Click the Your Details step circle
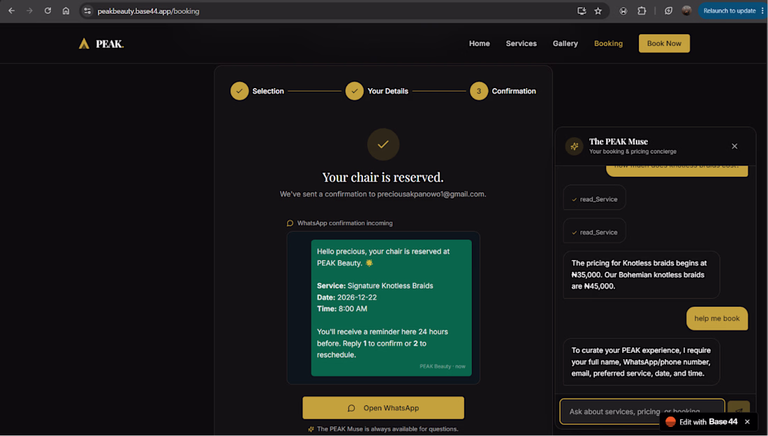The image size is (768, 436). click(x=354, y=92)
